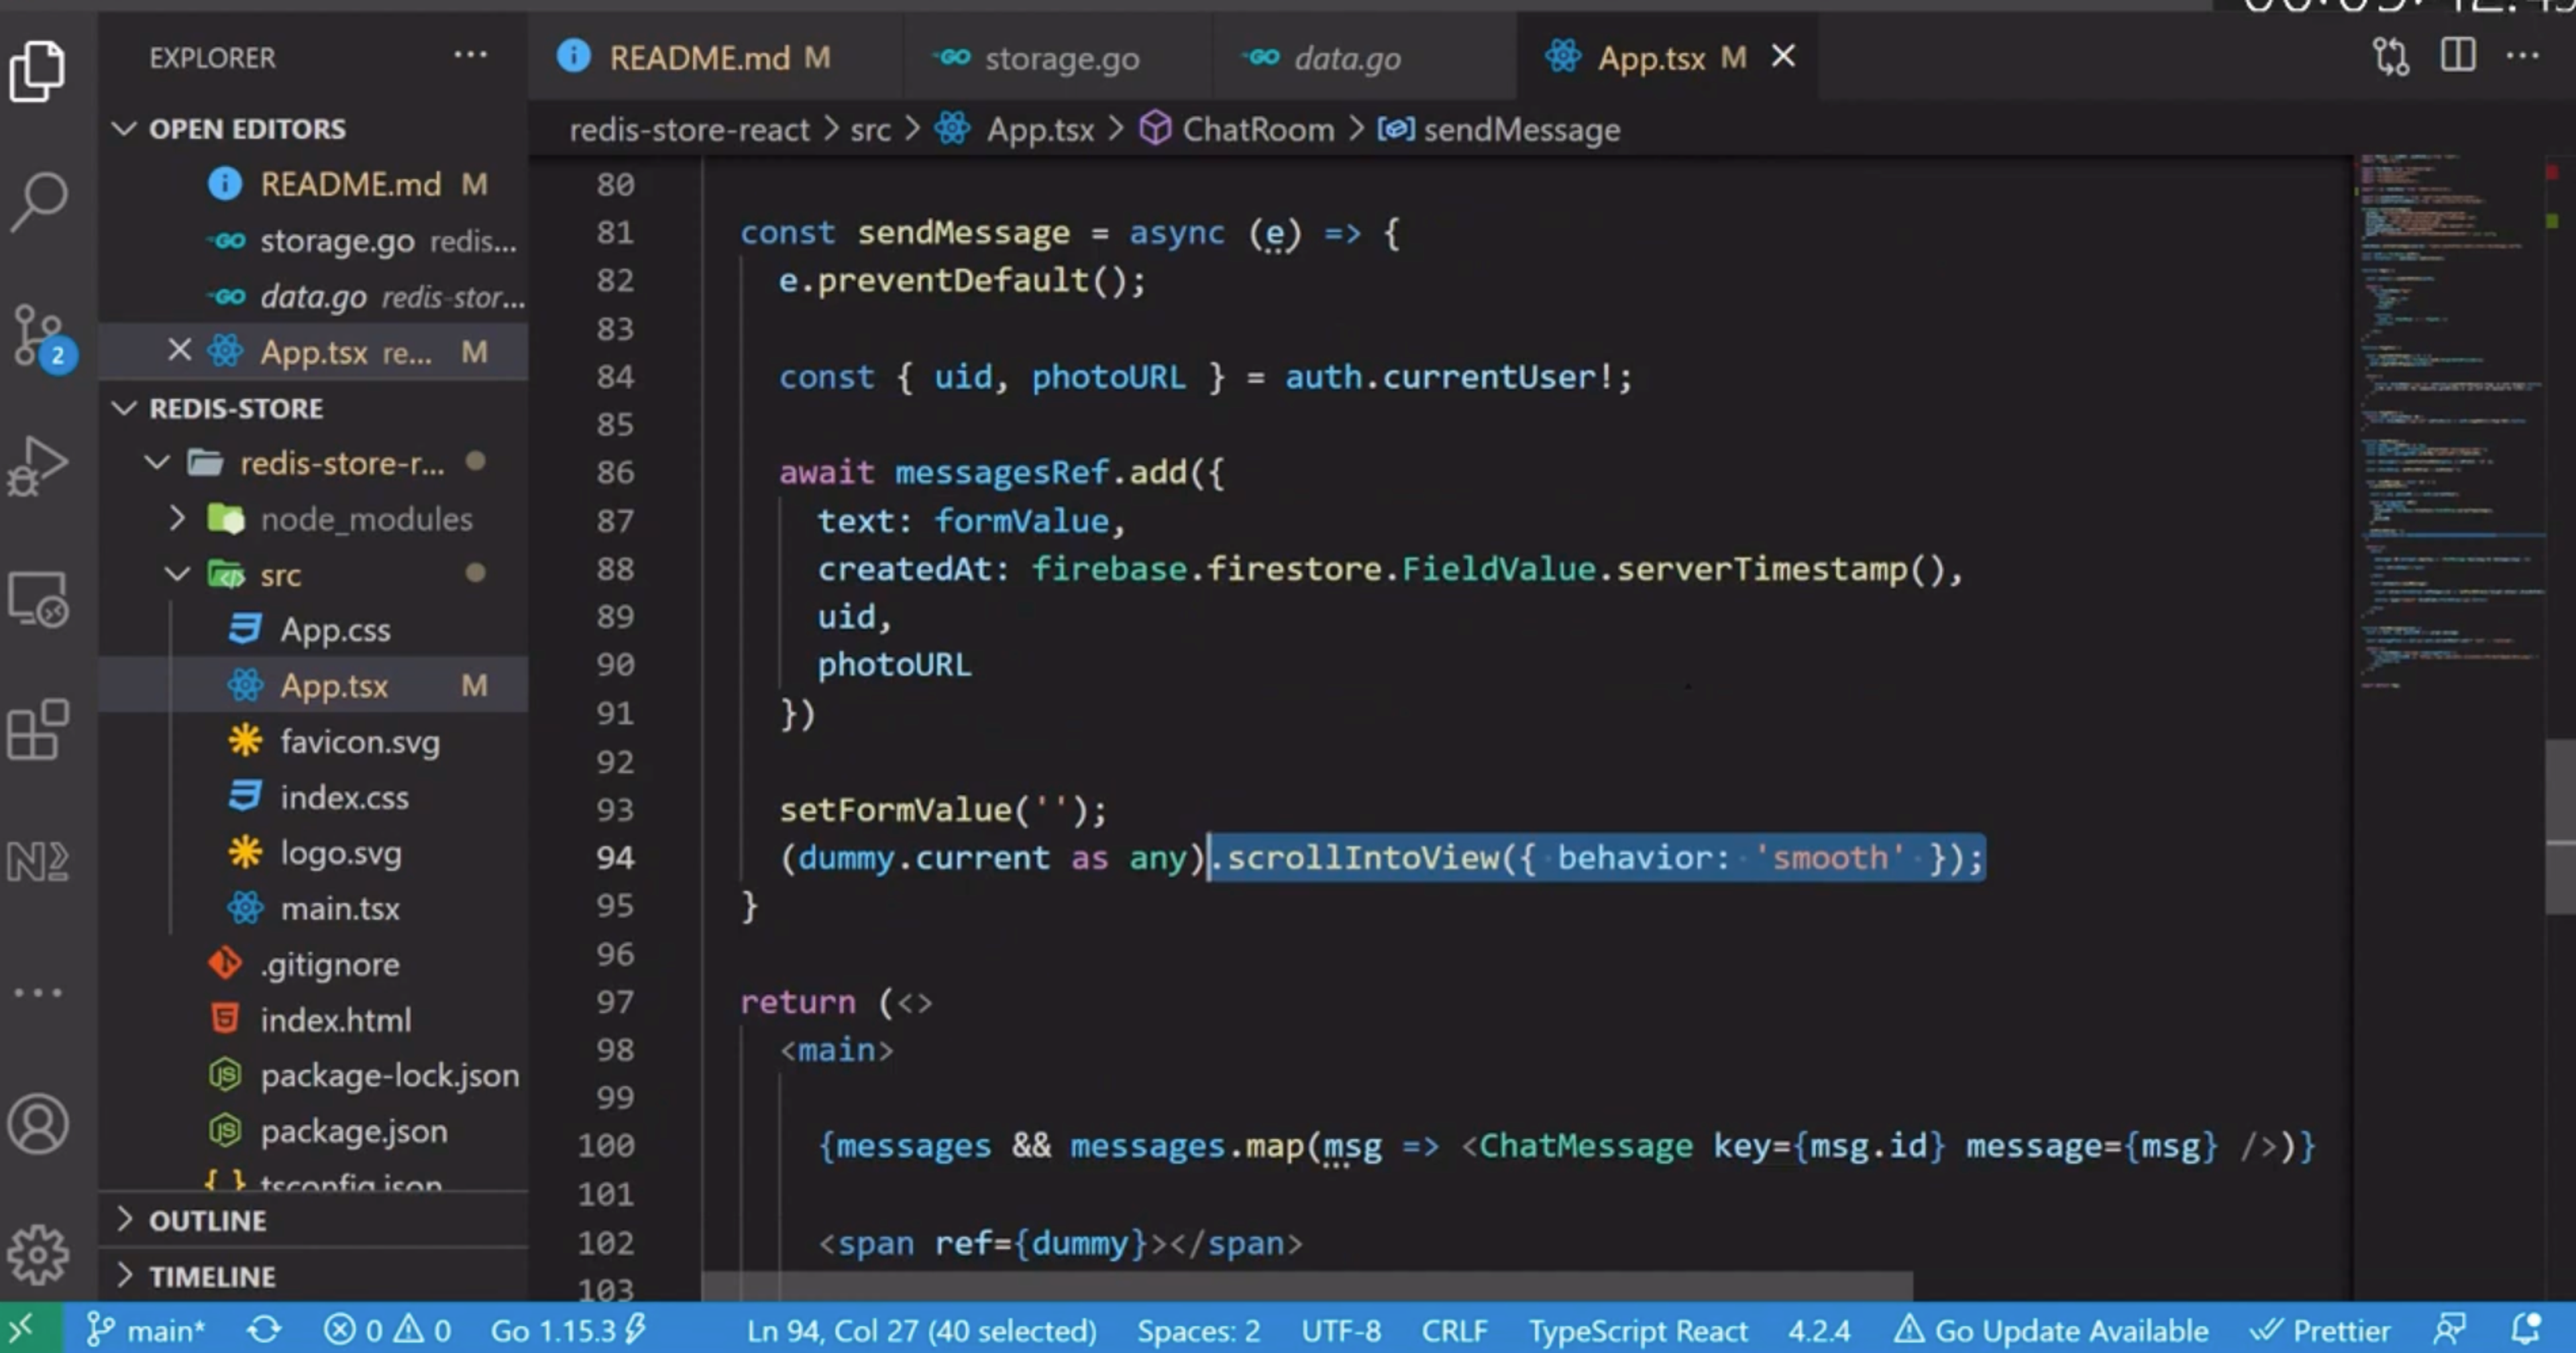Click notifications bell in status bar

(2525, 1330)
